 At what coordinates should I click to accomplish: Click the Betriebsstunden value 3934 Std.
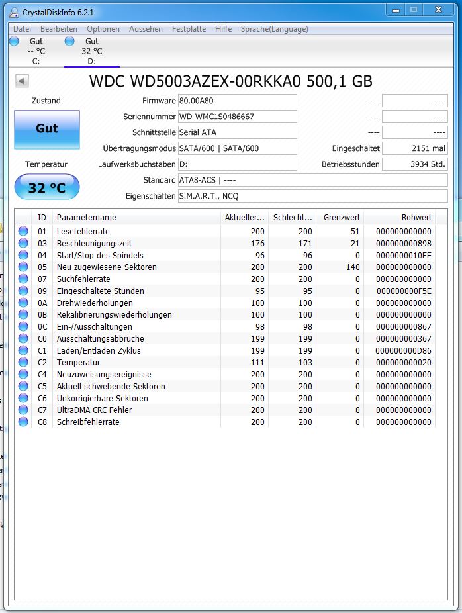tap(415, 164)
